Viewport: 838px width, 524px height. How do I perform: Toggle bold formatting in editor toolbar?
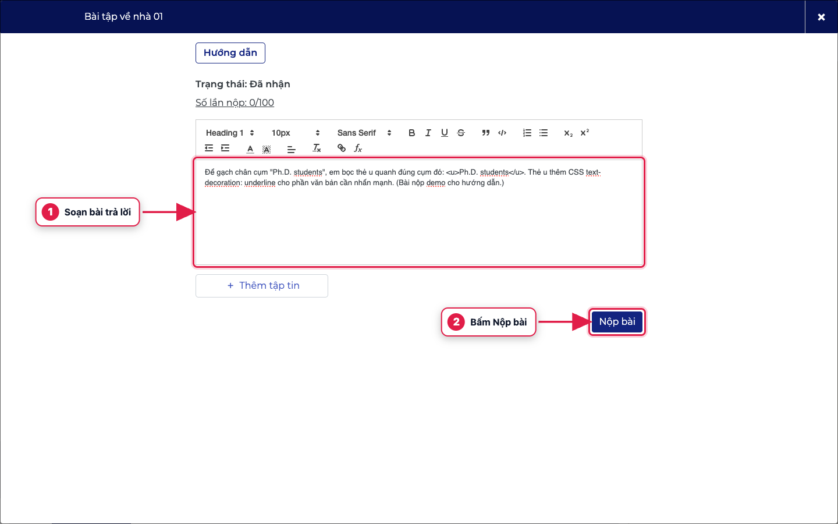tap(412, 133)
